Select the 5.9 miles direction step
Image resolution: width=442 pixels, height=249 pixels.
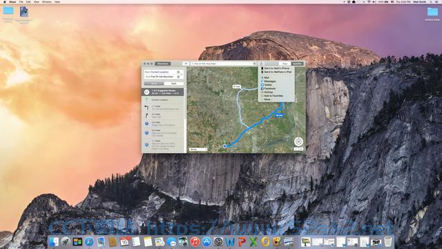(x=164, y=133)
